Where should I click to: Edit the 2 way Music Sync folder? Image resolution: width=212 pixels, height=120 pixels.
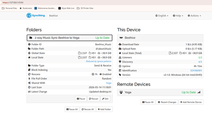tap(105, 99)
